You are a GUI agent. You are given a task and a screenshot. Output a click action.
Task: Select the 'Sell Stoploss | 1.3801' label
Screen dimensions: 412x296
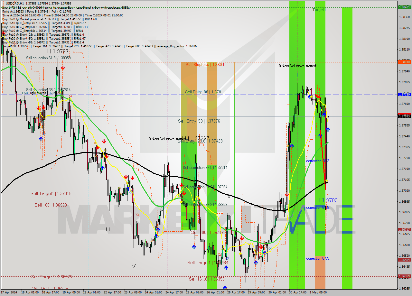point(205,65)
